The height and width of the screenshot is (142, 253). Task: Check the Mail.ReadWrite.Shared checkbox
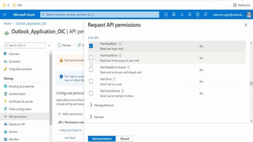91,69
